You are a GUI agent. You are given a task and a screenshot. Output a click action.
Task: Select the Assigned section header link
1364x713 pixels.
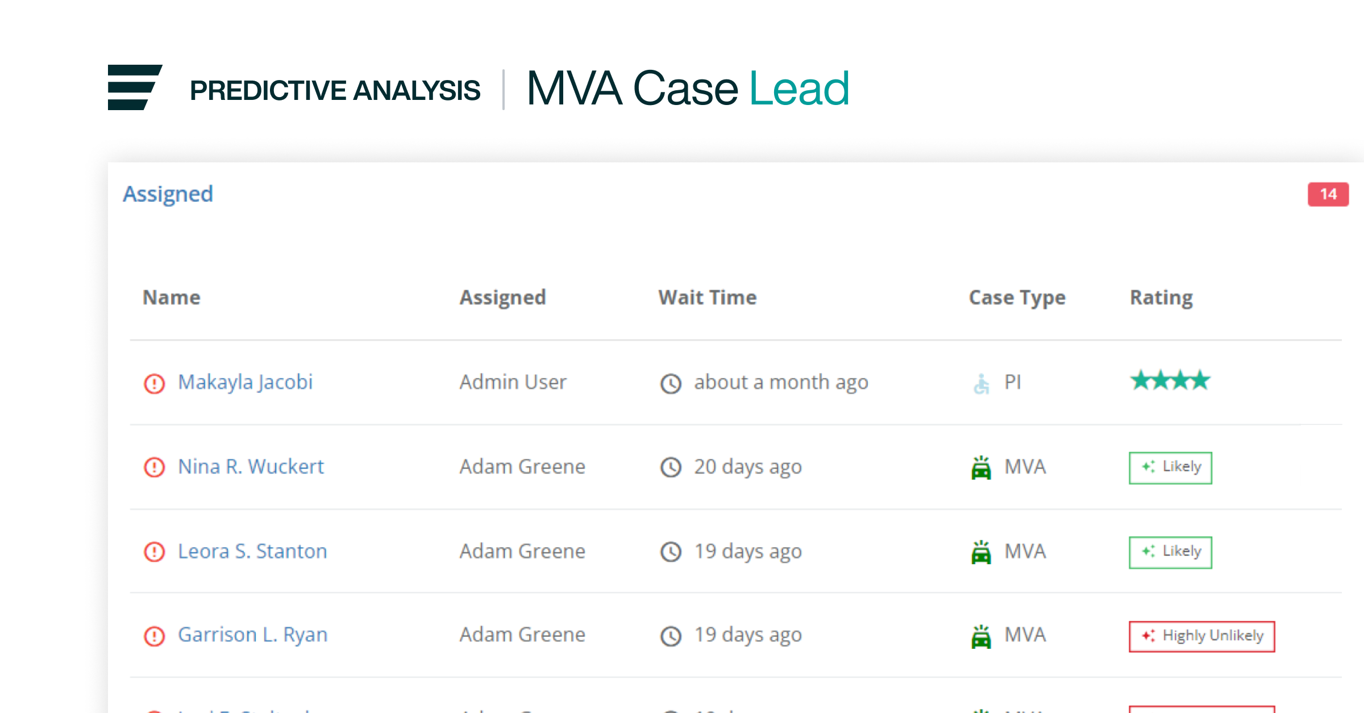pyautogui.click(x=169, y=193)
